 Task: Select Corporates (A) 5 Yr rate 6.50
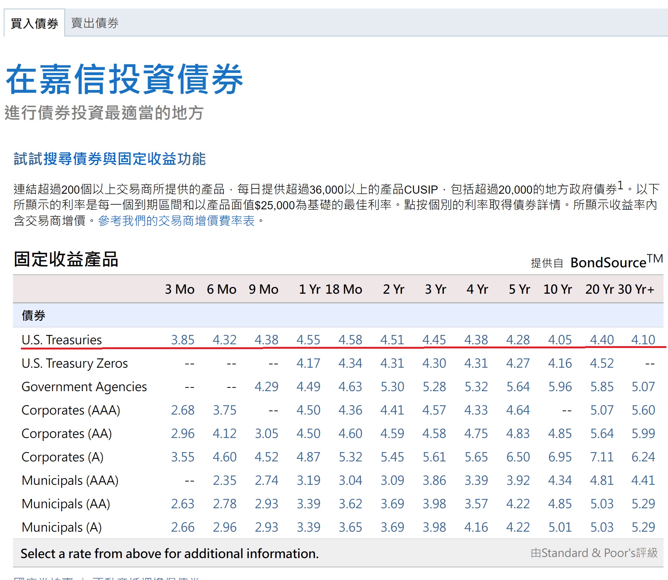pyautogui.click(x=518, y=457)
